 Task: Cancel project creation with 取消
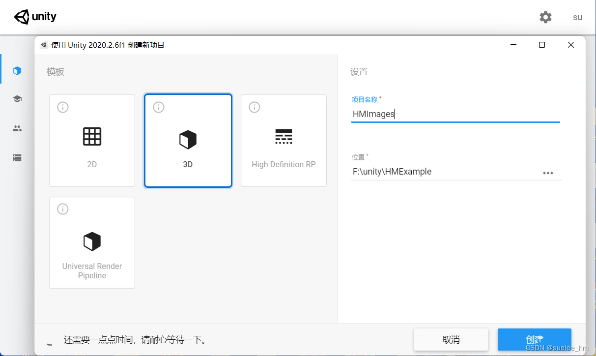pyautogui.click(x=451, y=339)
